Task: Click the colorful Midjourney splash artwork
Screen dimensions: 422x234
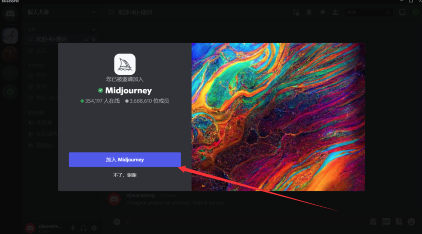Action: tap(278, 117)
